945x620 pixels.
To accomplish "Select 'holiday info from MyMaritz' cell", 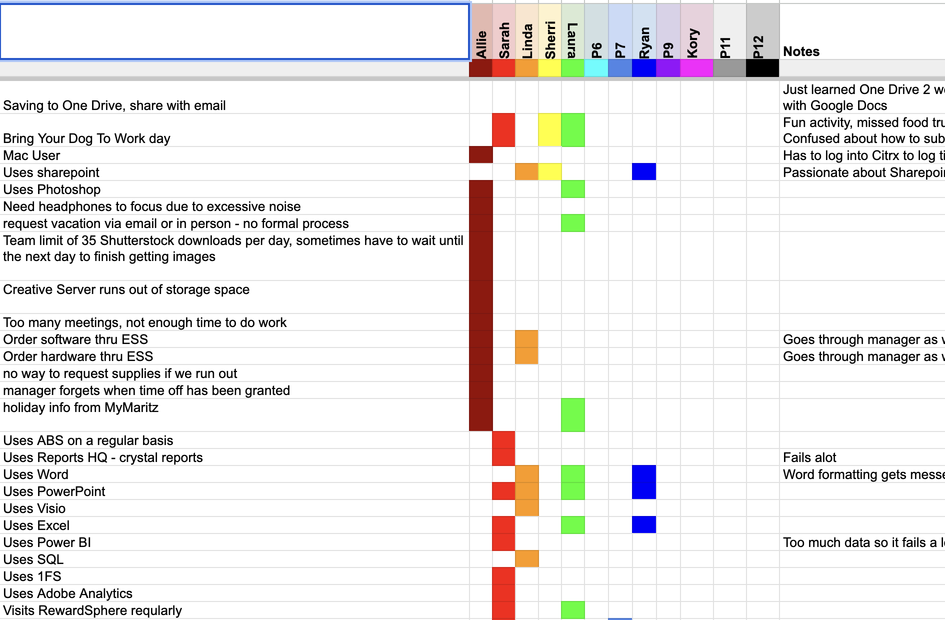I will coord(234,415).
